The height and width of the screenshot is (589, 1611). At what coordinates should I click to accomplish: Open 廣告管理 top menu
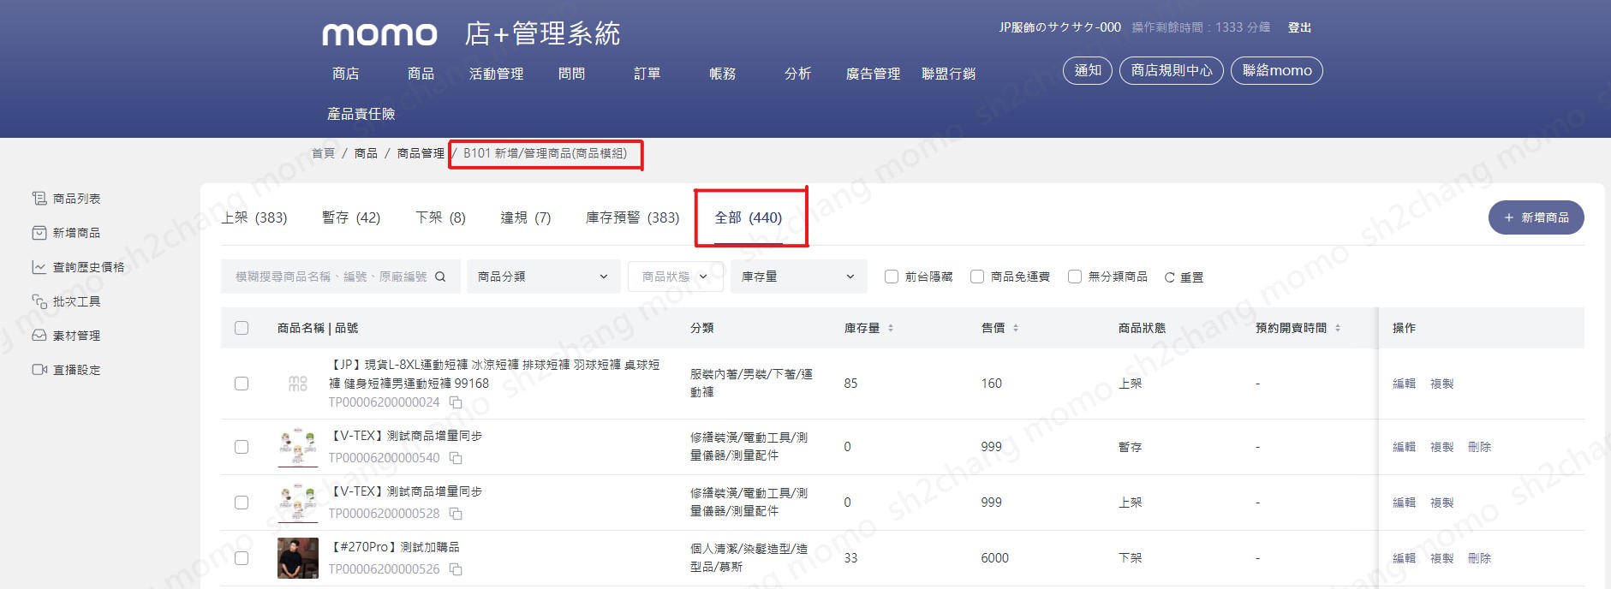874,74
